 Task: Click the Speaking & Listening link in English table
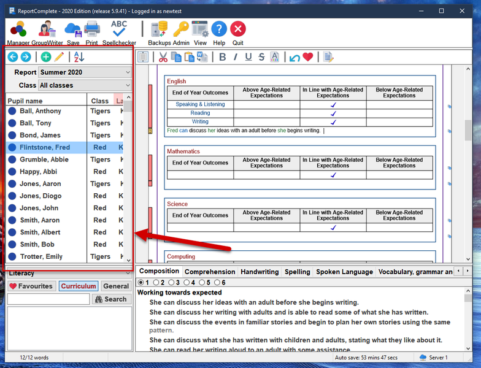click(200, 104)
